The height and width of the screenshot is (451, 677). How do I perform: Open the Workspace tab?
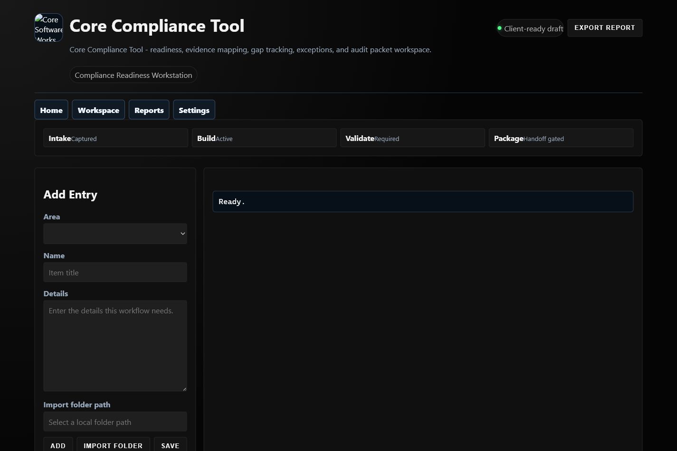(98, 110)
